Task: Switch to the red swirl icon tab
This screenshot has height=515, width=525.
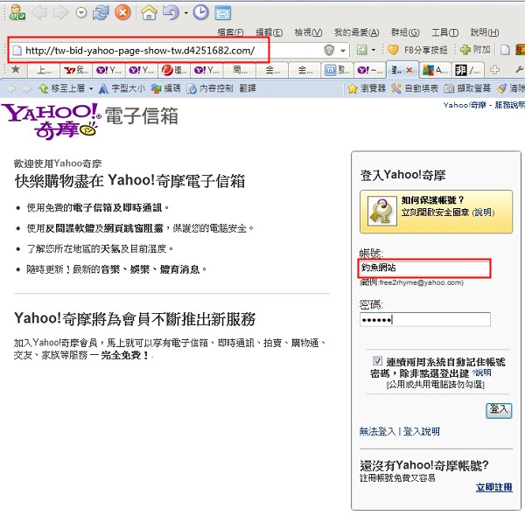Action: click(173, 70)
